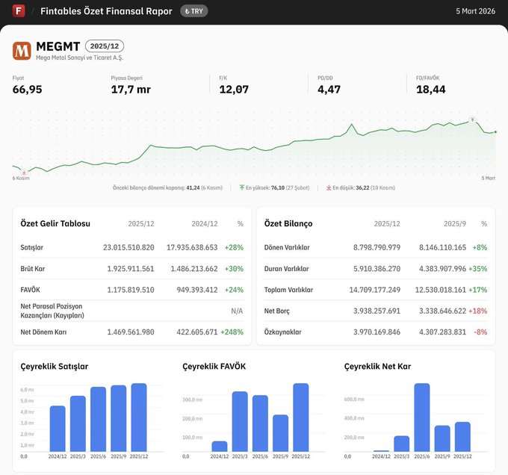Click the 5 Mart chart end label
This screenshot has width=508, height=475.
(489, 178)
